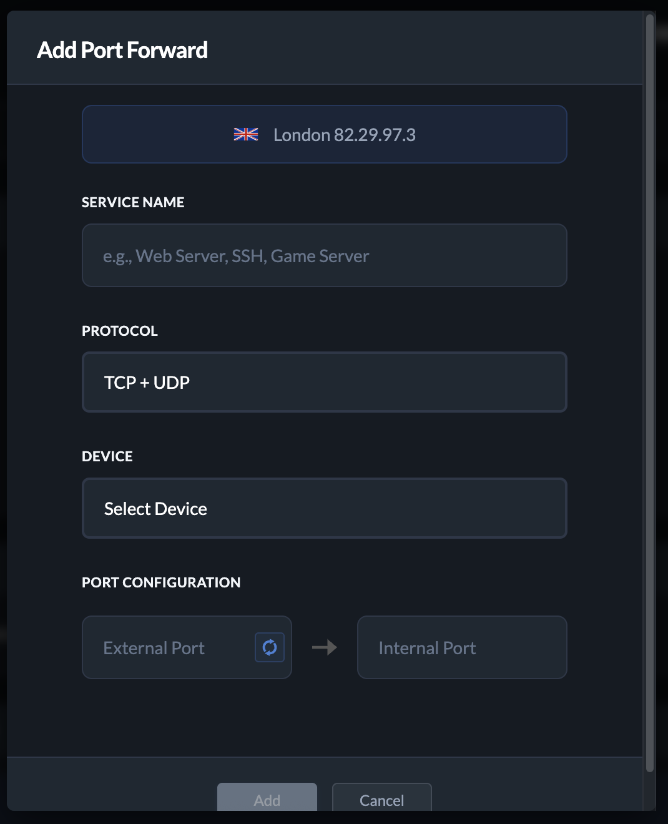Image resolution: width=668 pixels, height=824 pixels.
Task: Click the Add button
Action: coord(267,800)
